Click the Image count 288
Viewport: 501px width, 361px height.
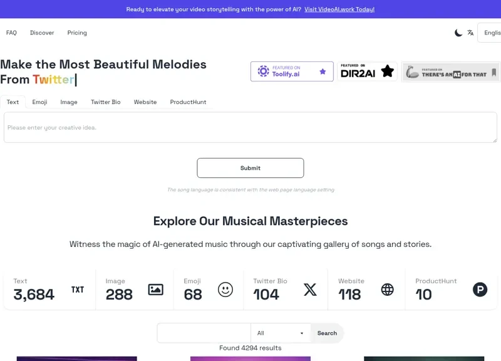pos(119,295)
